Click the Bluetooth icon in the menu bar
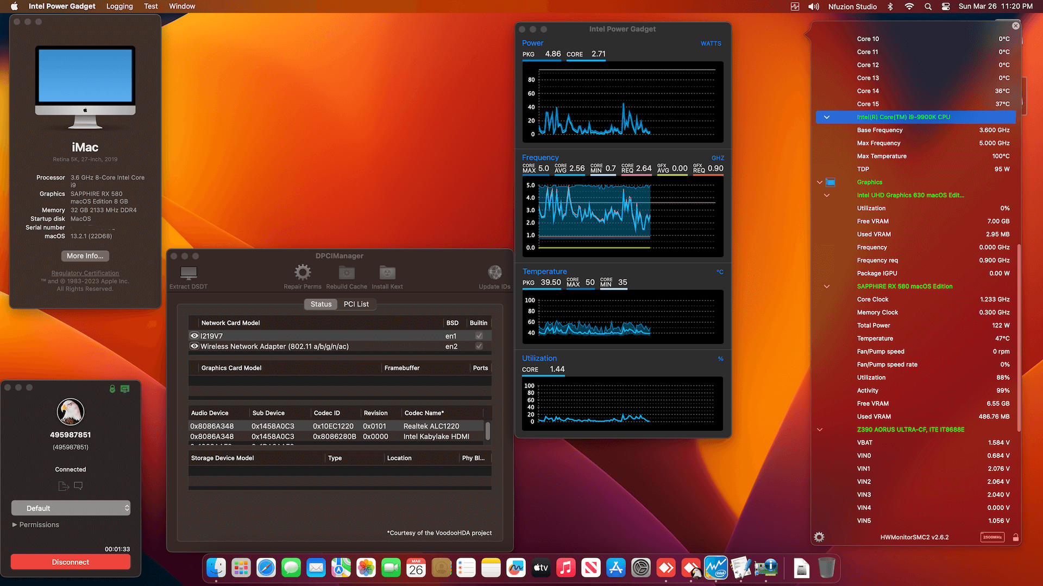This screenshot has height=586, width=1043. pyautogui.click(x=890, y=7)
